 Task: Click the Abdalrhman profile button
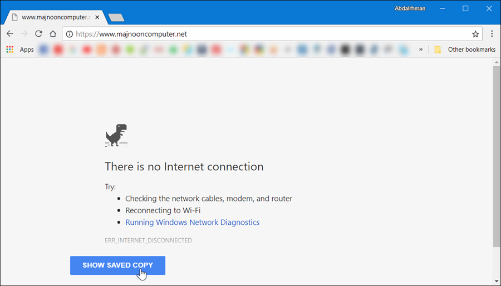(409, 8)
